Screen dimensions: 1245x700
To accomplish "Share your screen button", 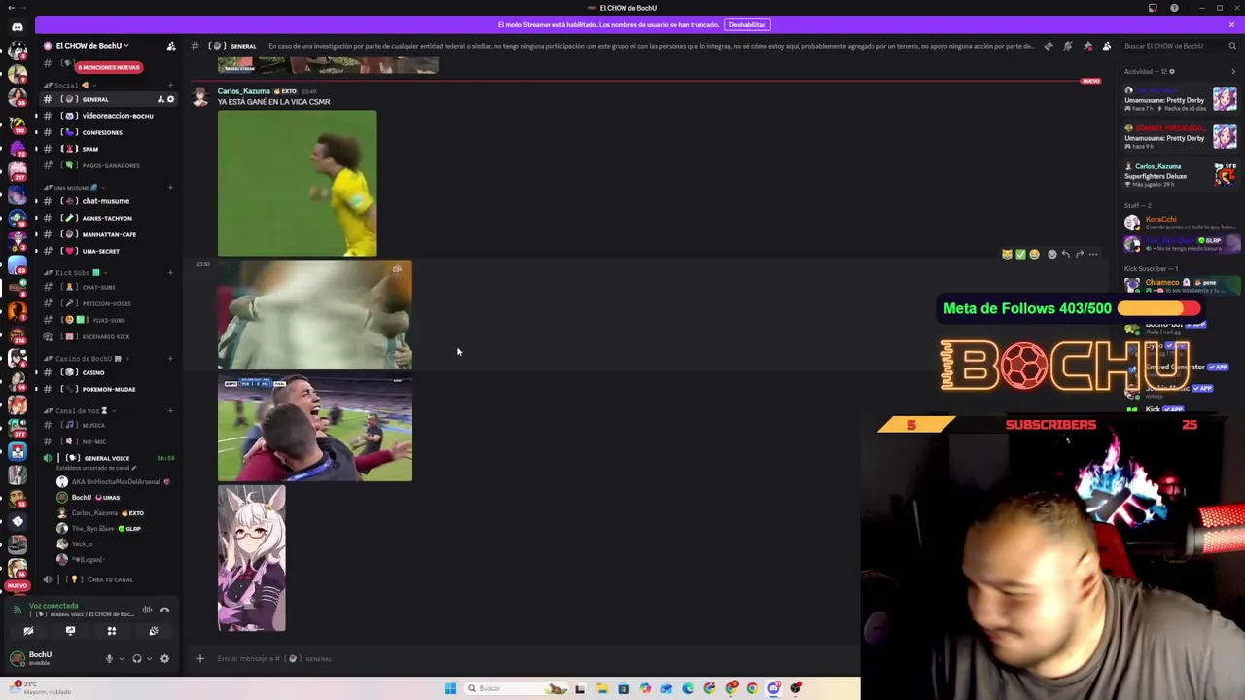I will (x=70, y=631).
